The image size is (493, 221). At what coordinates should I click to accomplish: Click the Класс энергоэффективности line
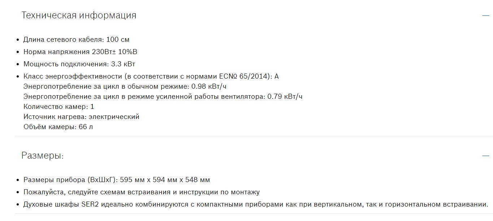coord(151,76)
